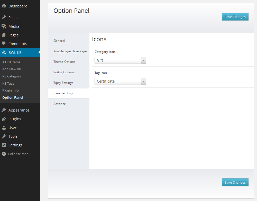Screen dimensions: 257x201
Task: Click the Plugins plug icon
Action: pos(4,119)
